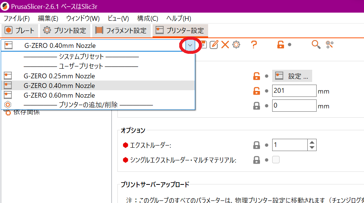Click the dot beside マルチマテリアル checkbox
This screenshot has width=364, height=203.
tap(267, 160)
